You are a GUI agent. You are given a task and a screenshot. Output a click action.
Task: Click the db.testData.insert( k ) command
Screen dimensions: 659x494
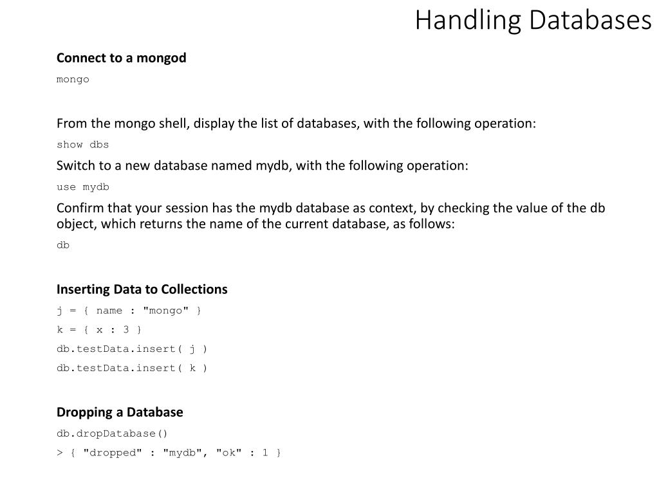tap(132, 369)
